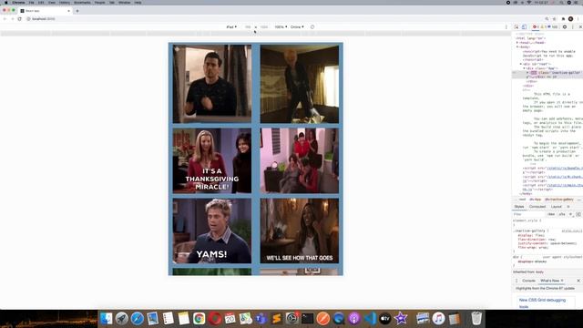The height and width of the screenshot is (328, 583).
Task: Open the Online network throttling dropdown
Action: (x=297, y=26)
